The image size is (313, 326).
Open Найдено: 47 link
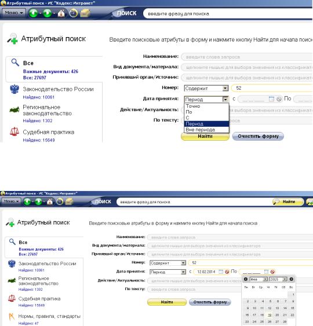click(28, 323)
